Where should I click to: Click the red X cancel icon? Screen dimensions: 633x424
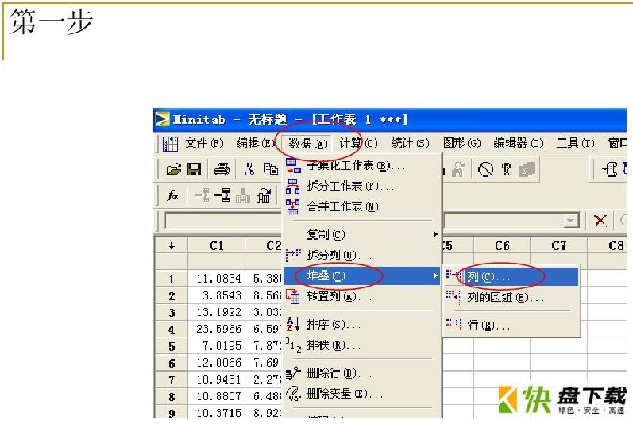point(600,221)
